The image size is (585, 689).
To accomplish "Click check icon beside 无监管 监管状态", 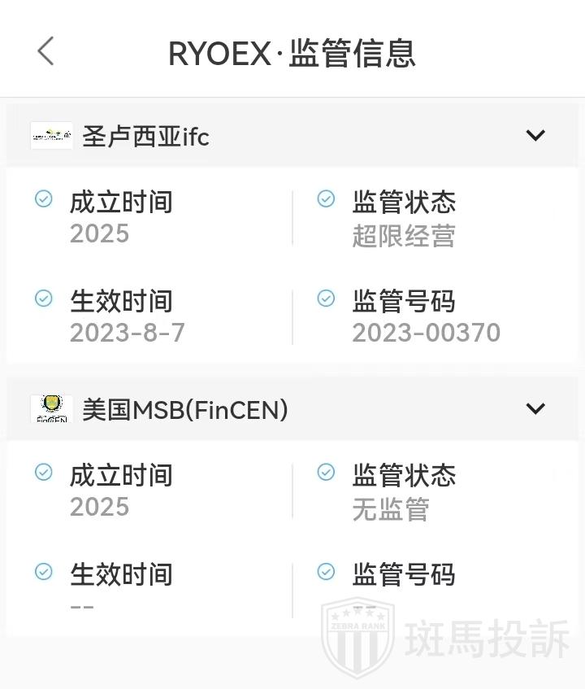I will (326, 473).
